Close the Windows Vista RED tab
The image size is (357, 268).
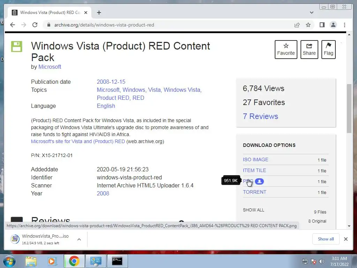pyautogui.click(x=86, y=13)
